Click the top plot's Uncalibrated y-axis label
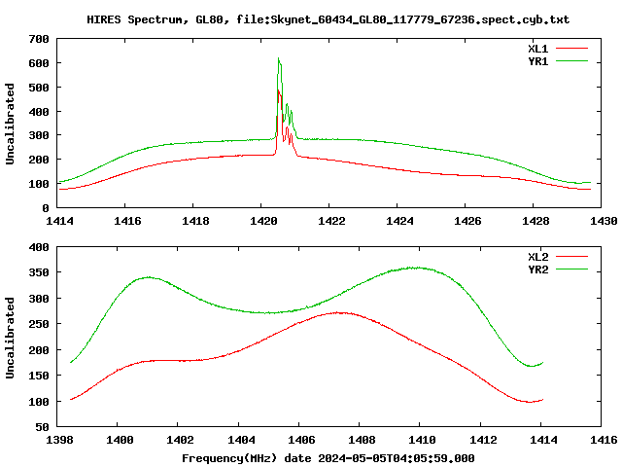 pos(10,124)
